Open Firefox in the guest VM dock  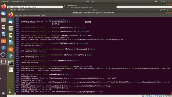pyautogui.click(x=11, y=15)
